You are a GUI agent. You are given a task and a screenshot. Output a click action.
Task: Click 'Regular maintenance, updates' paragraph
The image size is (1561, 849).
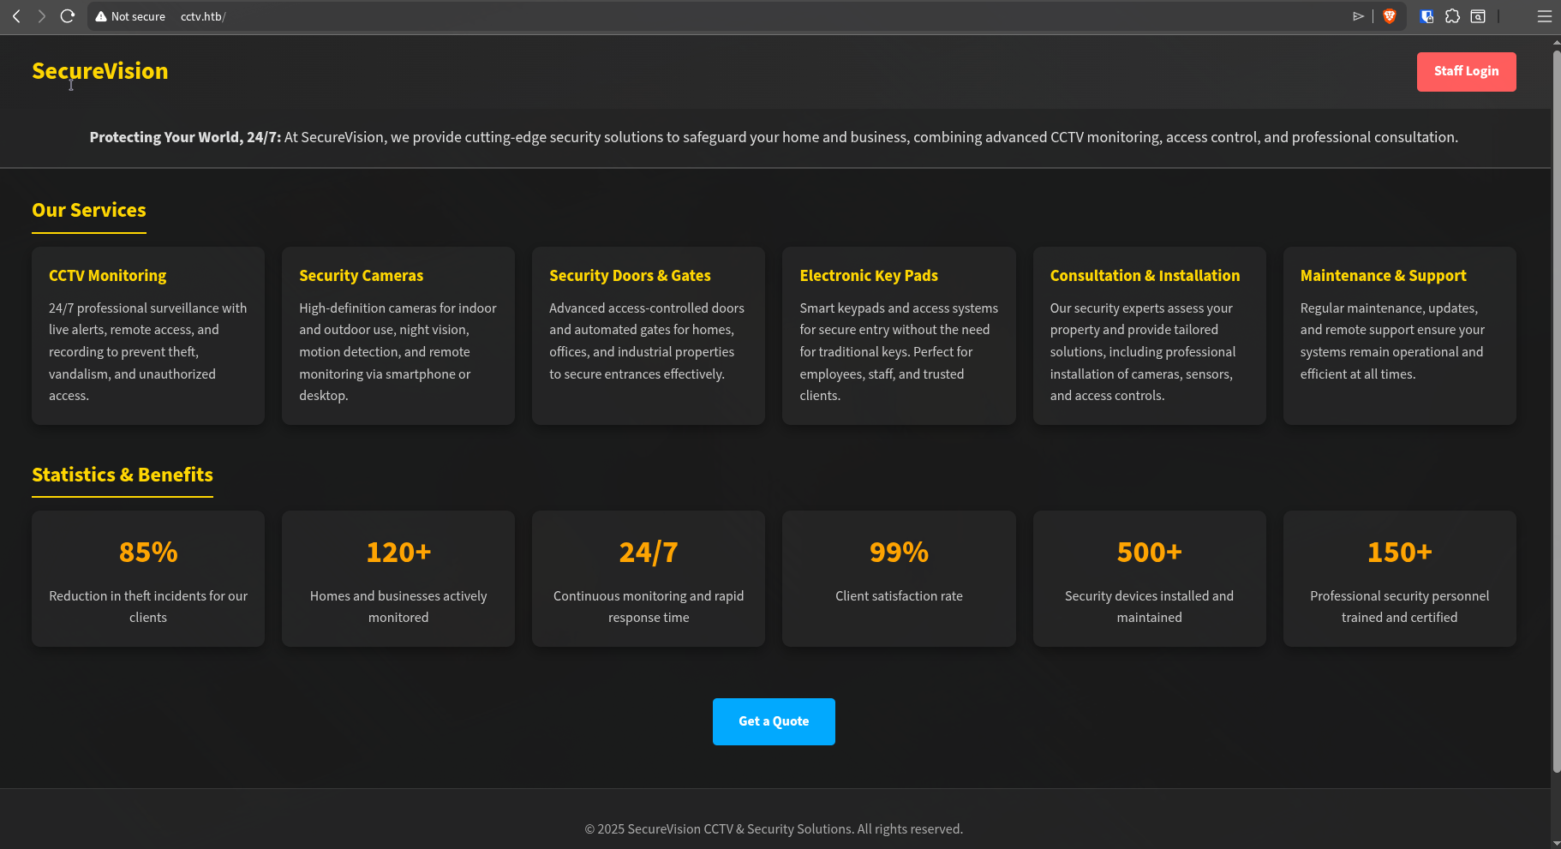1392,341
